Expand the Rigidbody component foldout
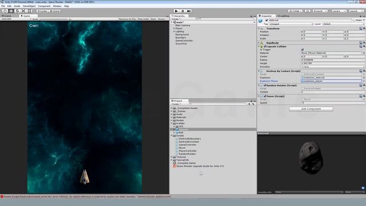Screen dimensions: 366x206 [x=259, y=43]
